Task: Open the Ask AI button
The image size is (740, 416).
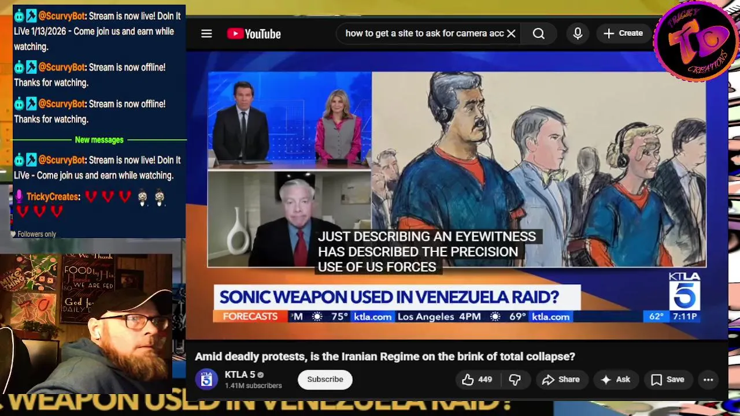Action: [615, 380]
